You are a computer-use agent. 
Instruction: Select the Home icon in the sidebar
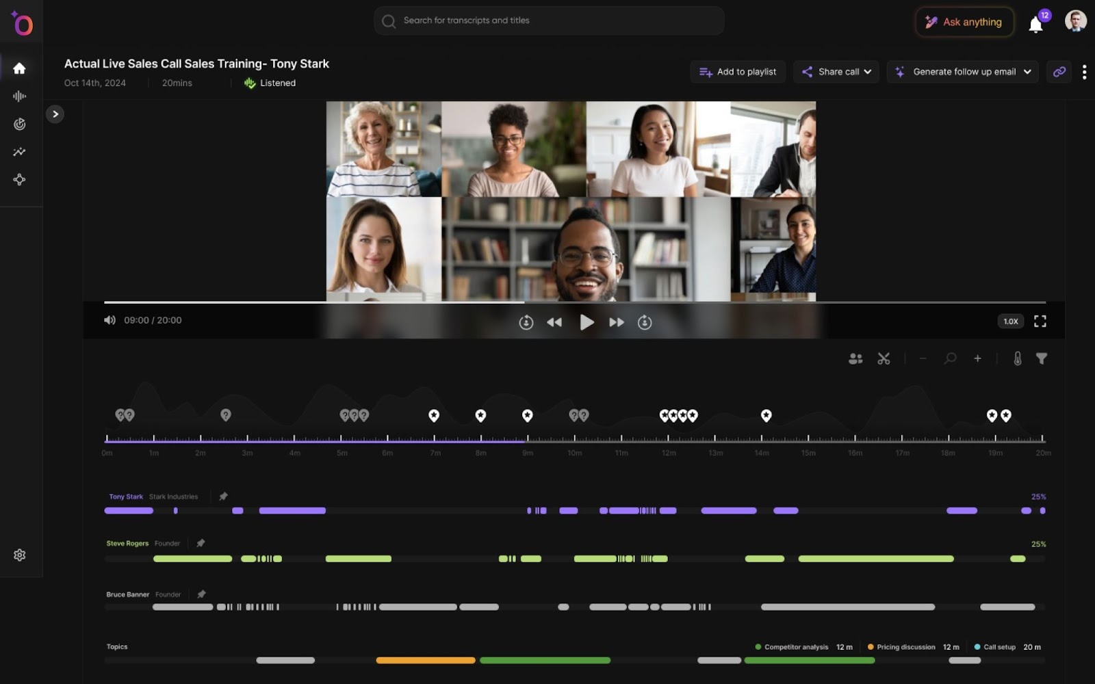[20, 67]
